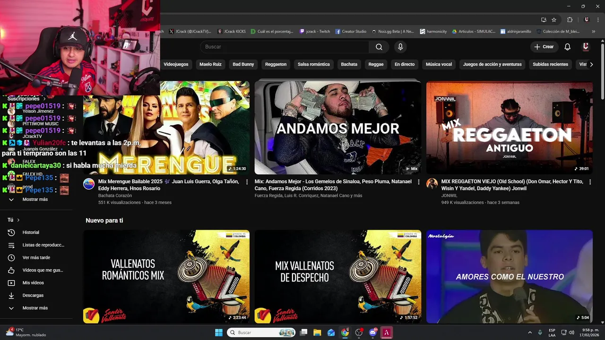Open the Tú section chevron
This screenshot has width=605, height=340.
tap(18, 220)
